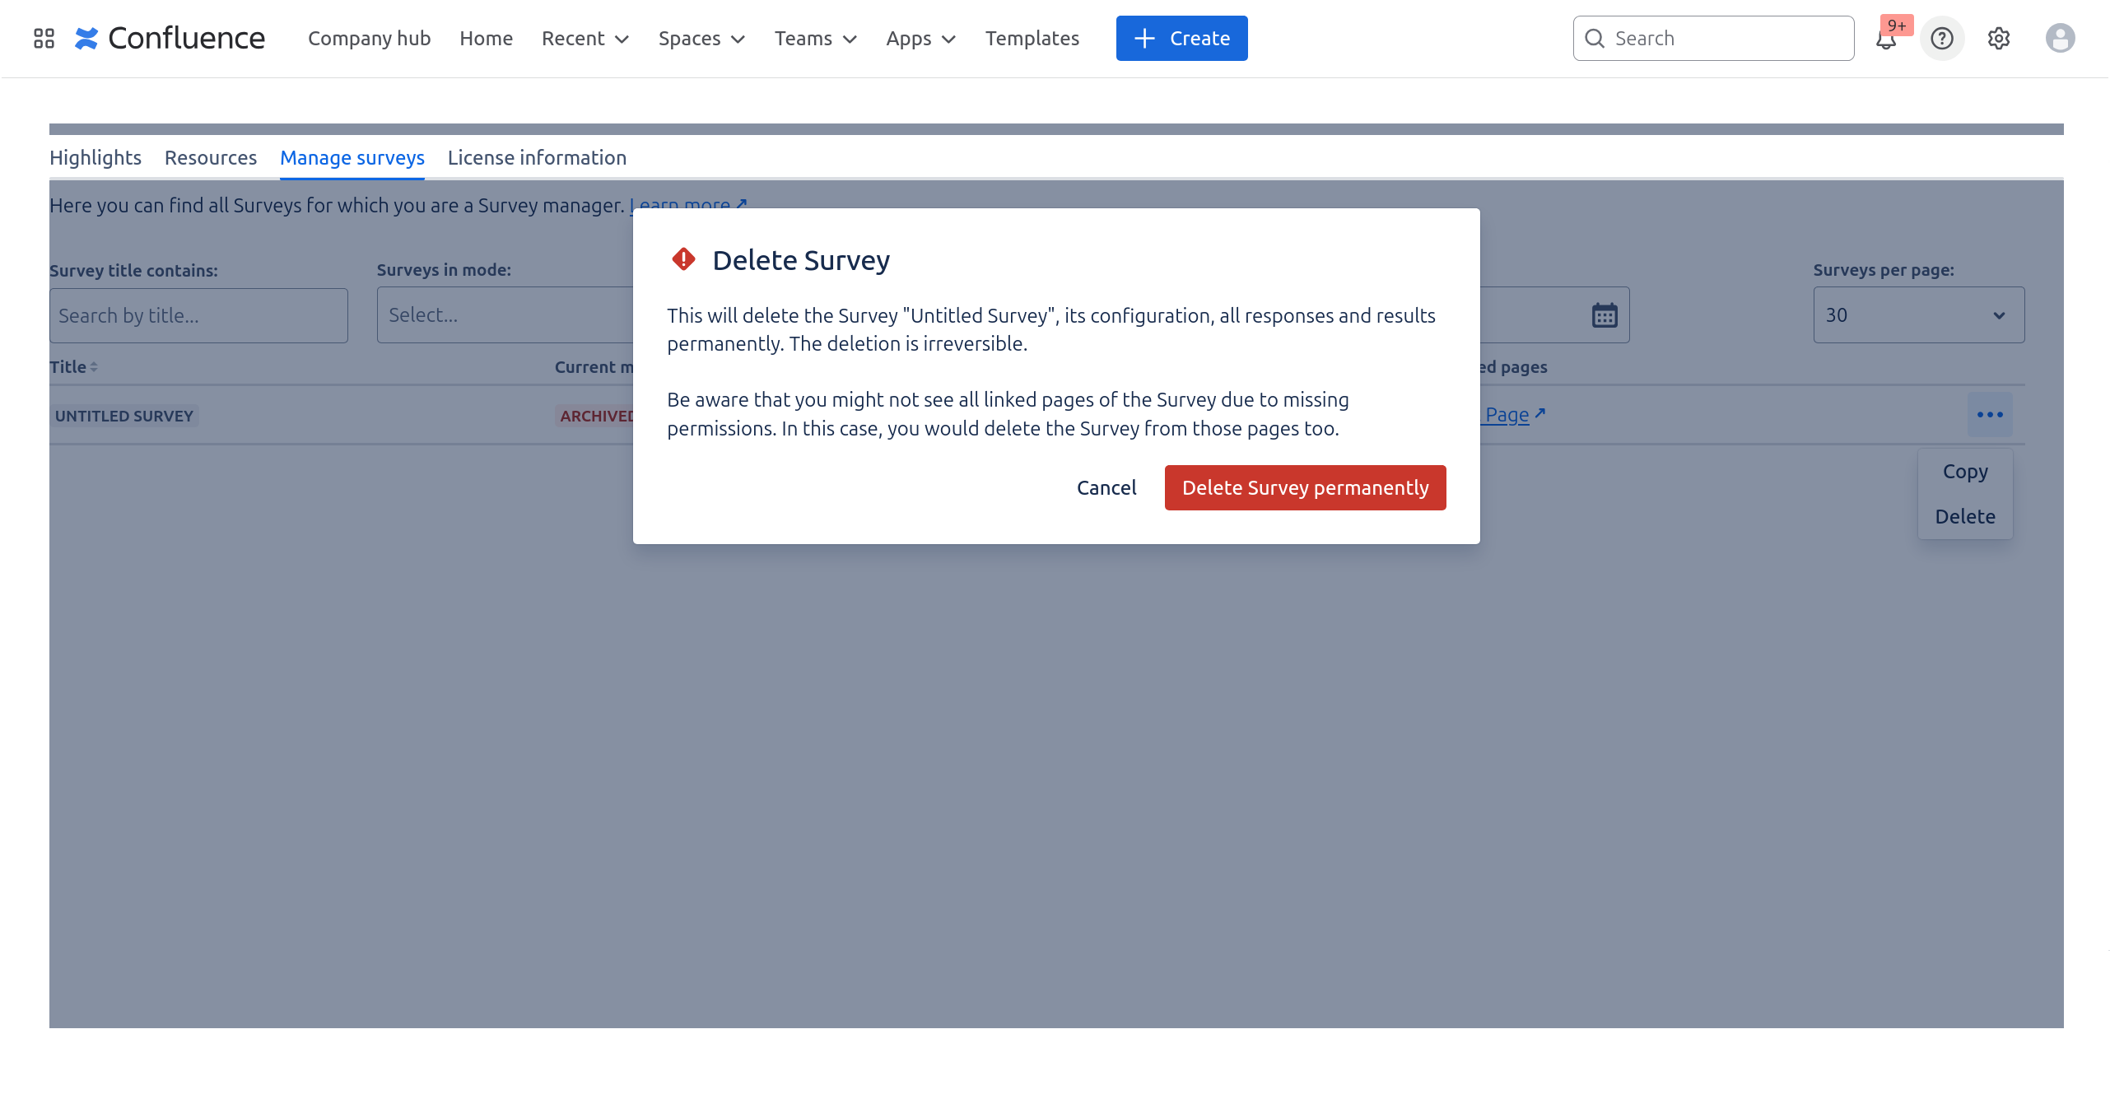Open the survey row actions ellipsis menu
This screenshot has height=1113, width=2110.
pyautogui.click(x=1990, y=415)
